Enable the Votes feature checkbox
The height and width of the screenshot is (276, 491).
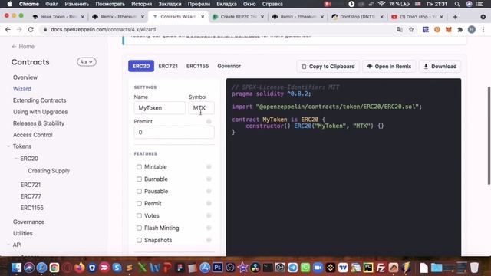pyautogui.click(x=139, y=215)
